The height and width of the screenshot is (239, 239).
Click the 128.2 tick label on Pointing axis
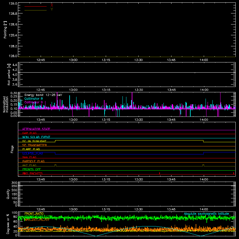click(x=13, y=46)
